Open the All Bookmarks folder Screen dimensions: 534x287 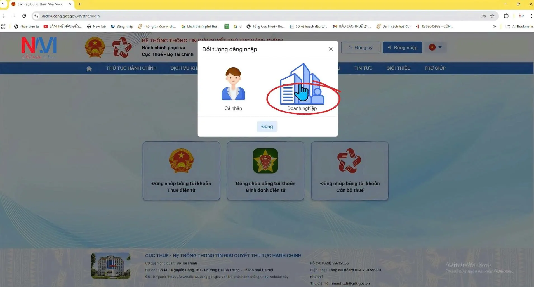click(x=519, y=26)
